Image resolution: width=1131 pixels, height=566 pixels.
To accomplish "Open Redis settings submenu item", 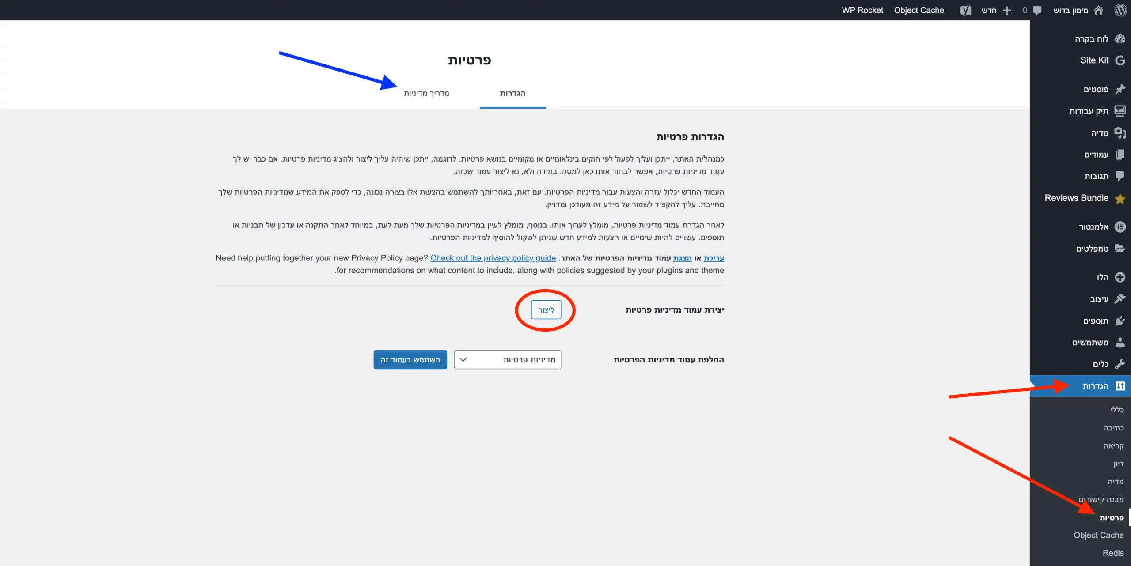I will tap(1113, 553).
